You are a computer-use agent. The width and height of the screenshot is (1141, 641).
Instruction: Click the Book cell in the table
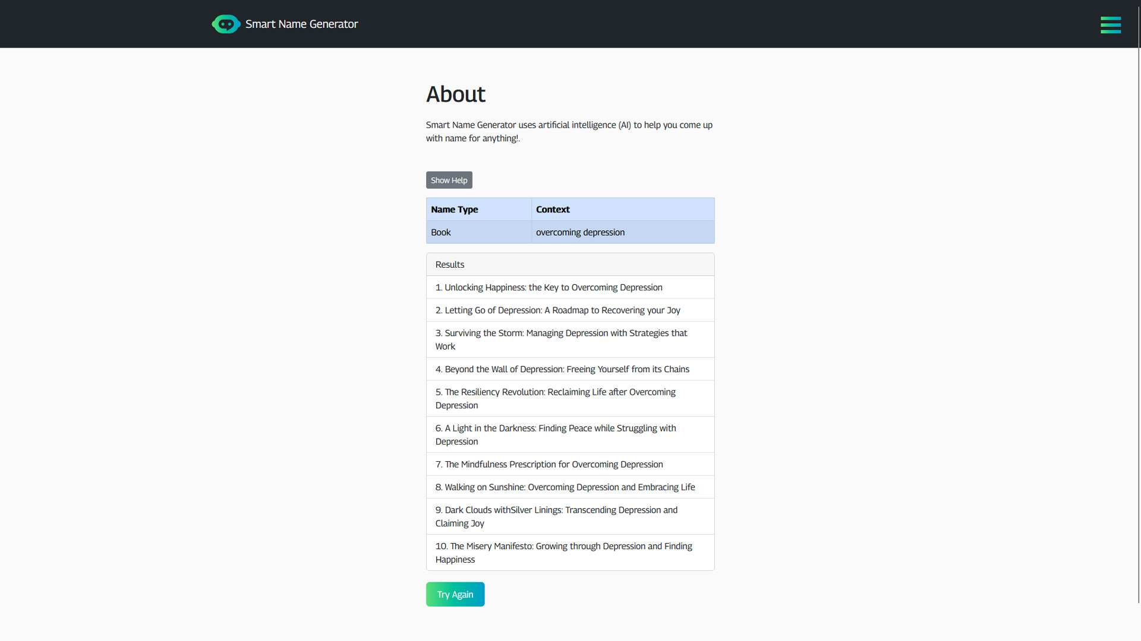click(440, 232)
